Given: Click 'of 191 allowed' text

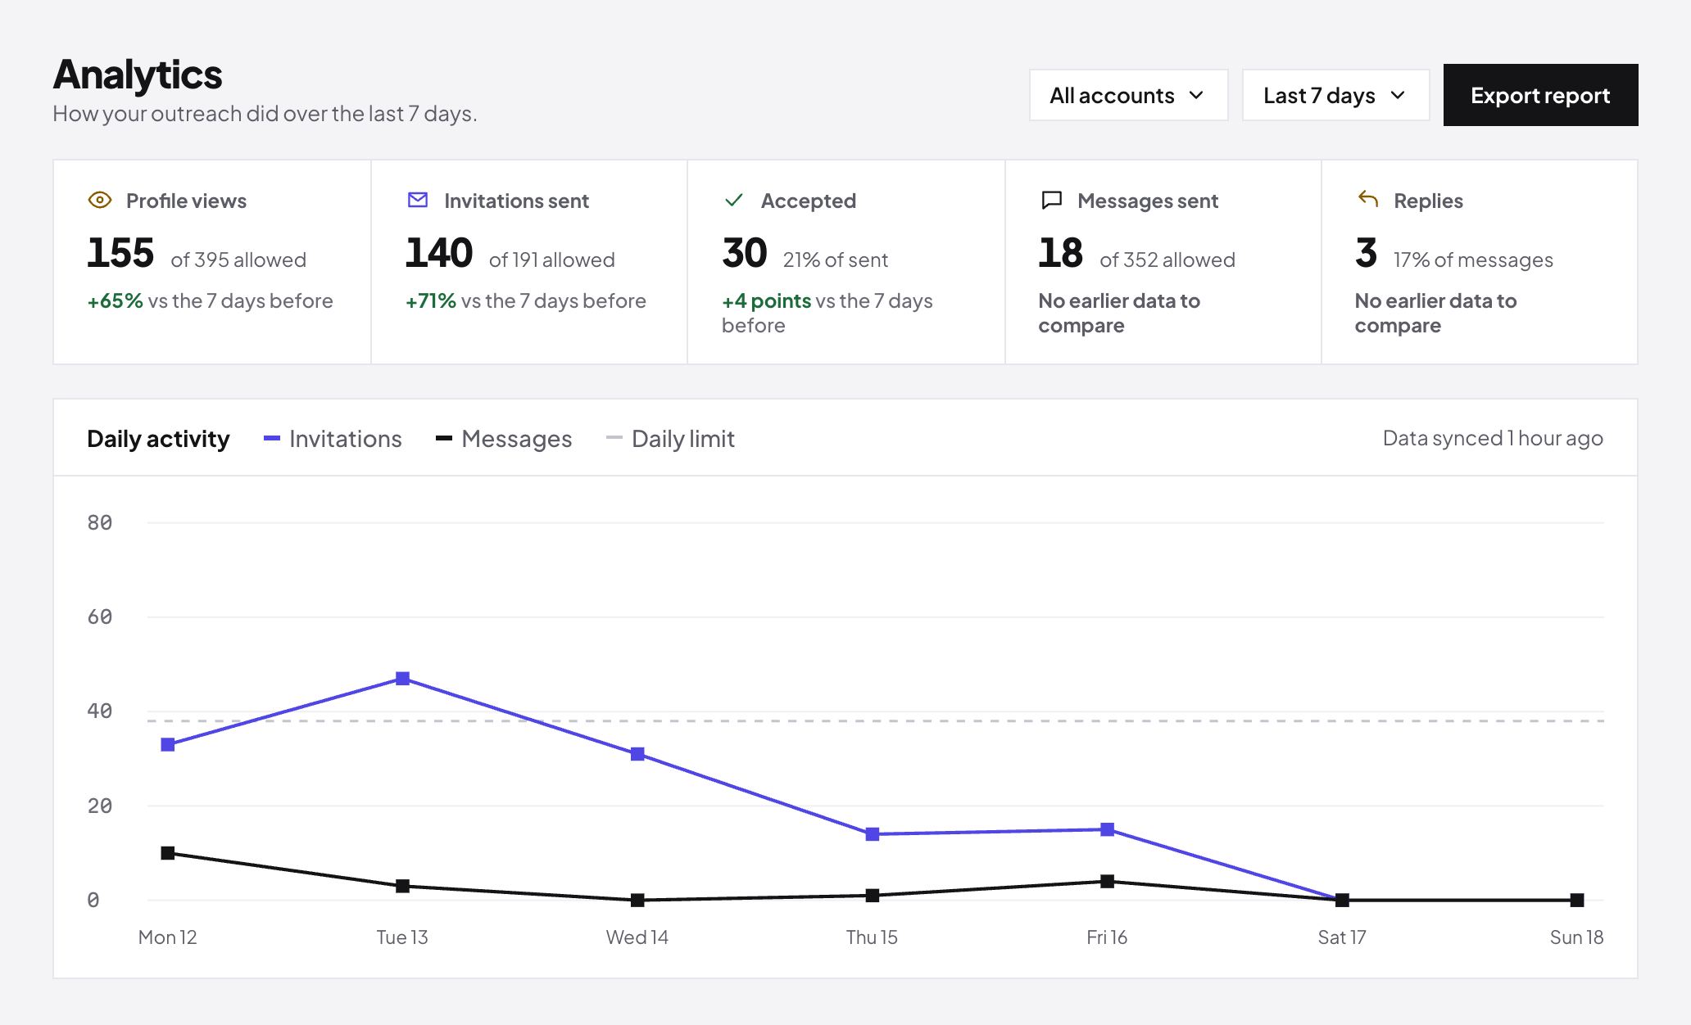Looking at the screenshot, I should (x=551, y=260).
